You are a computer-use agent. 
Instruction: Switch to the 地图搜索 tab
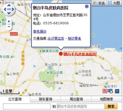[107, 99]
